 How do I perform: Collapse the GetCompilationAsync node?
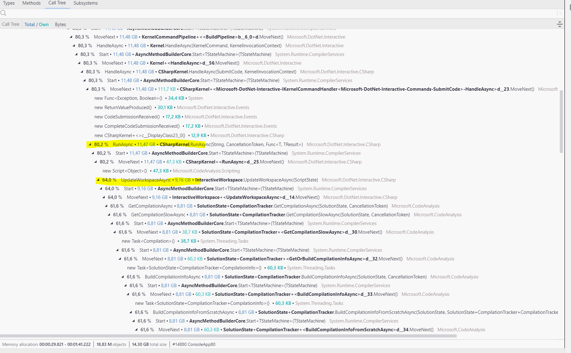tap(106, 206)
